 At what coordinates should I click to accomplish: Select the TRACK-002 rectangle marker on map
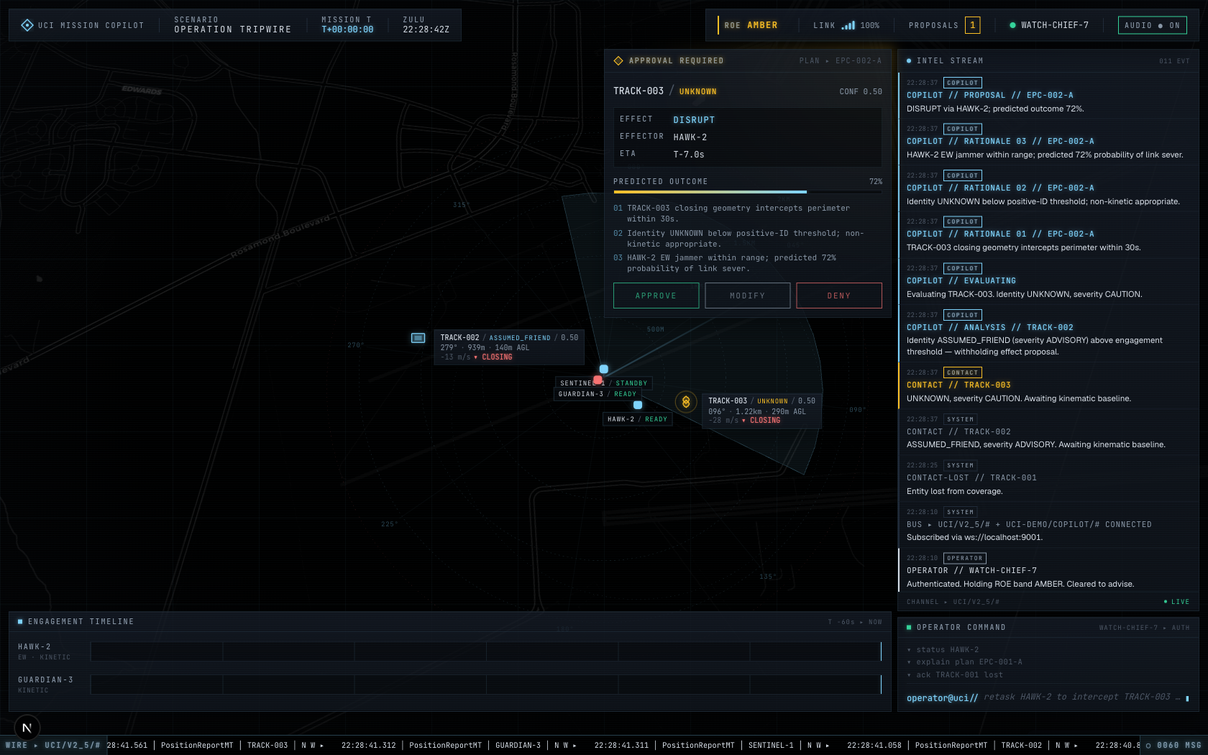tap(418, 338)
